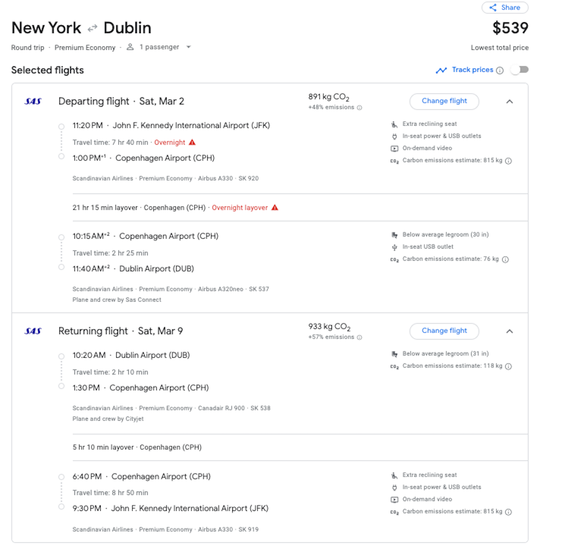The width and height of the screenshot is (565, 549).
Task: Click info icon next to +48% emissions
Action: [x=359, y=108]
